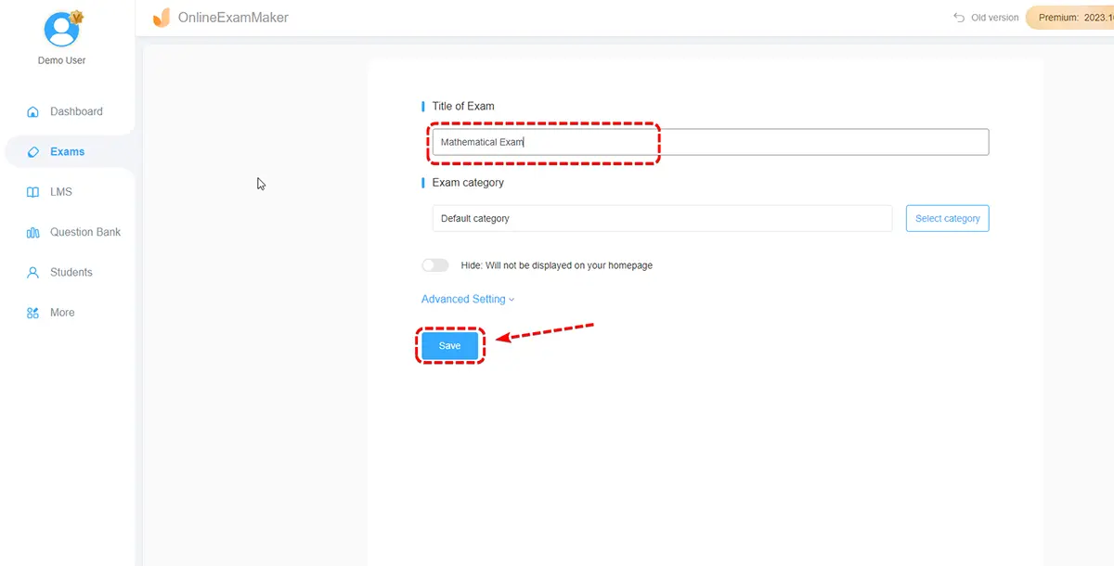This screenshot has width=1114, height=566.
Task: Click the OnlineExamMaker logo icon
Action: click(x=162, y=18)
